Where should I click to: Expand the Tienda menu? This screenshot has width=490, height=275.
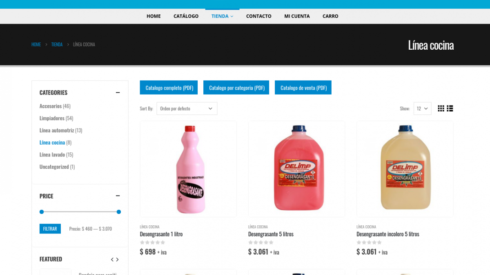coord(222,16)
